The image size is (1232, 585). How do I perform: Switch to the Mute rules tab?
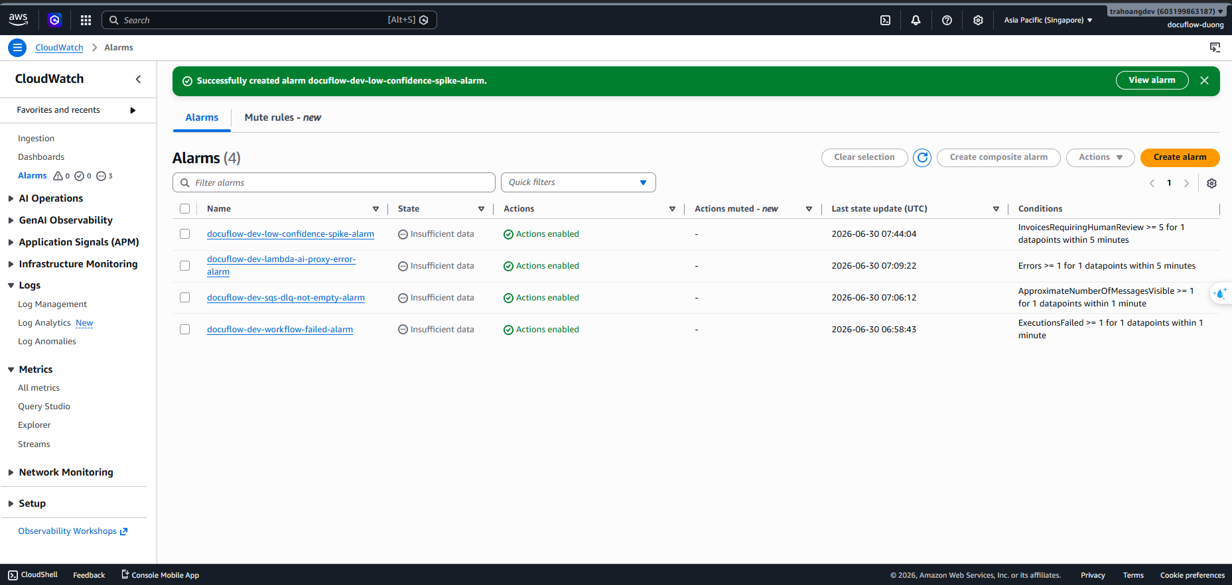(x=283, y=117)
